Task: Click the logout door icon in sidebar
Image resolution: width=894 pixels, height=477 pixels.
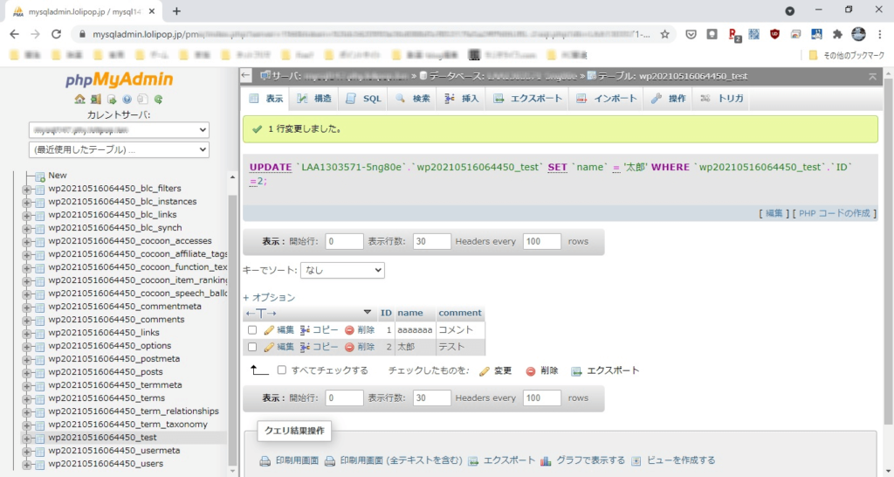Action: click(x=95, y=100)
